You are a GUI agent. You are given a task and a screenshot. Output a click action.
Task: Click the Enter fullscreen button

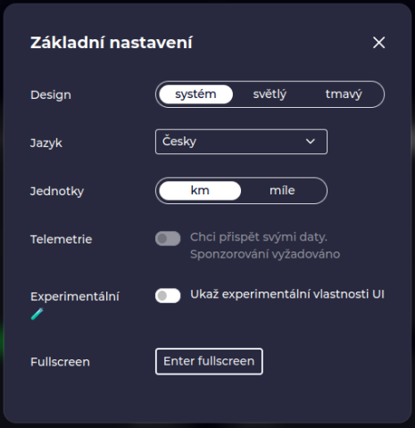pyautogui.click(x=209, y=361)
